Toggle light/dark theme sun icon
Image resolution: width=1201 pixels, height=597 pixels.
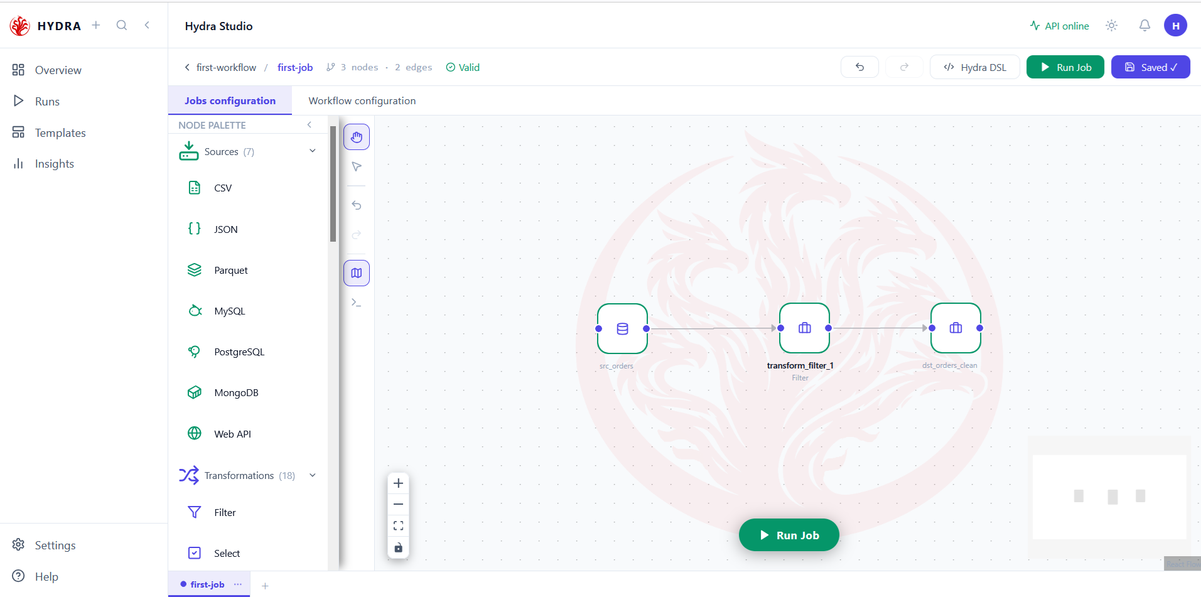click(x=1112, y=26)
